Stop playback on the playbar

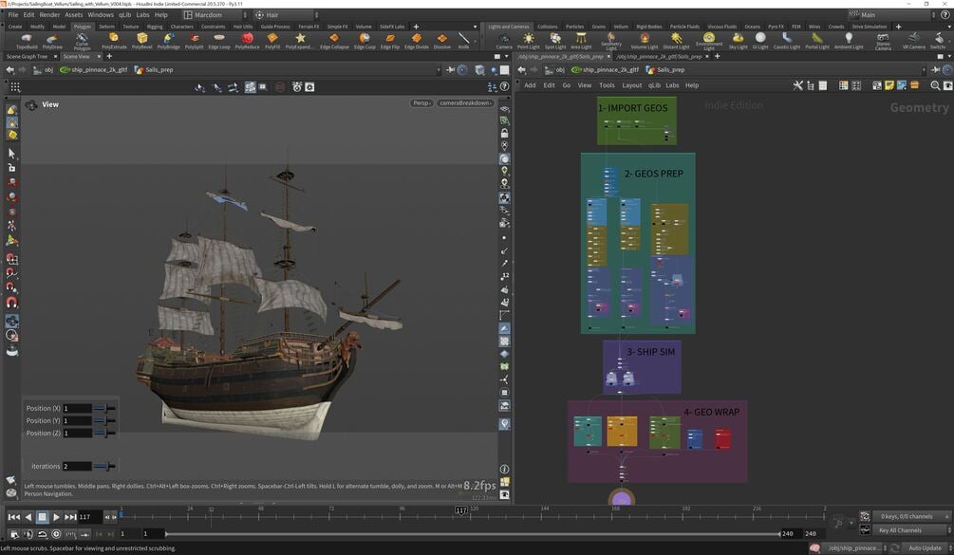click(42, 517)
